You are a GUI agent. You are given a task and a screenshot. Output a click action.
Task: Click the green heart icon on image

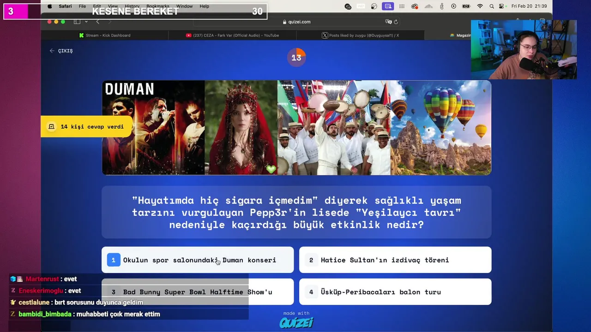pyautogui.click(x=271, y=169)
